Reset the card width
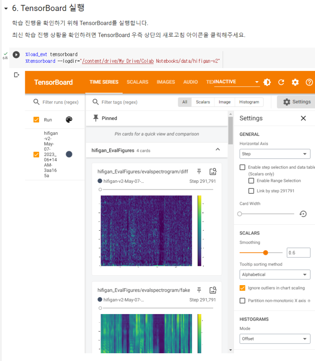This screenshot has height=361, width=315. coord(303,214)
